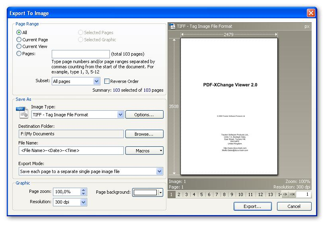326x225 pixels.
Task: Click the Options... button
Action: point(144,115)
